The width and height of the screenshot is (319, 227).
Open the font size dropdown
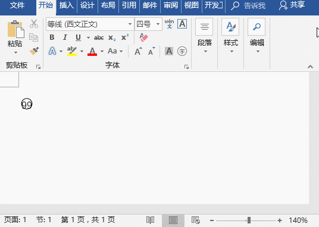pyautogui.click(x=158, y=24)
